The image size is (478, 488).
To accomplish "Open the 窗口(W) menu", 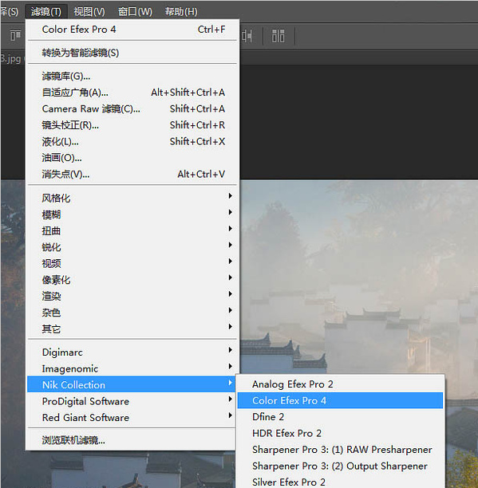I will [135, 12].
